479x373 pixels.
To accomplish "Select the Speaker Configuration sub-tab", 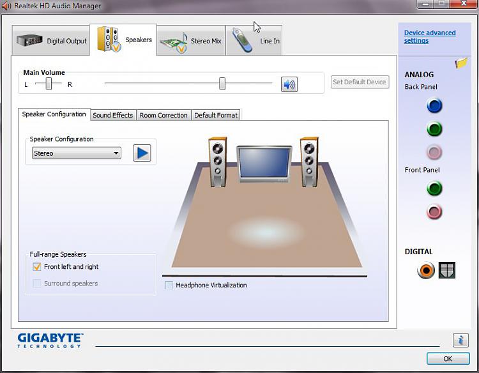I will click(x=54, y=114).
